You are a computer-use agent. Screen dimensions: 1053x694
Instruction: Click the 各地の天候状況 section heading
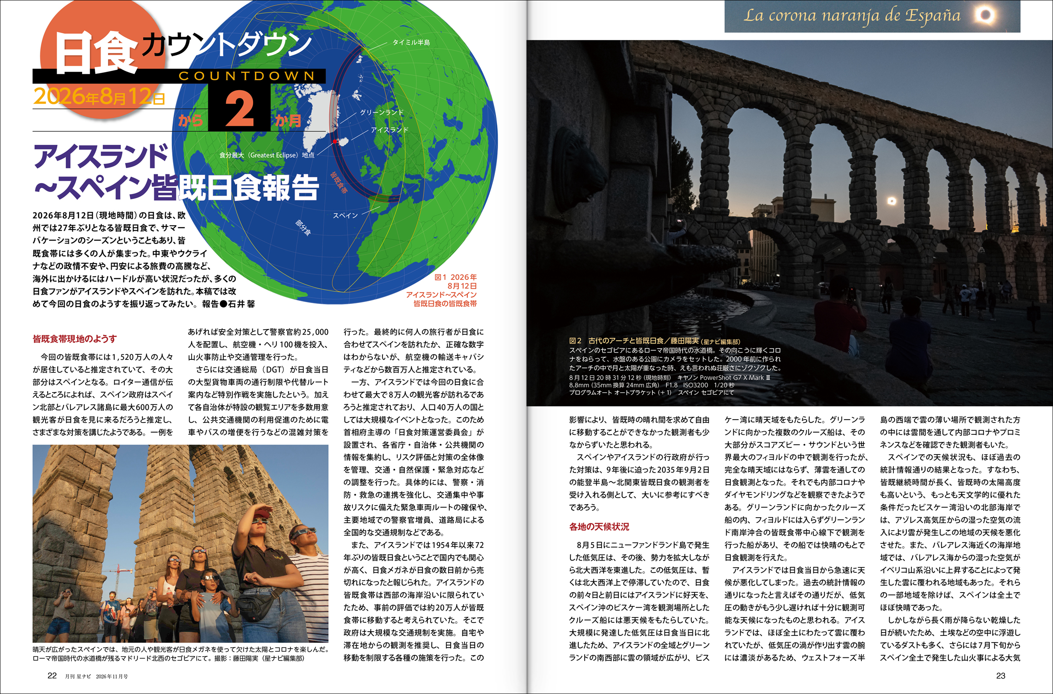point(599,526)
